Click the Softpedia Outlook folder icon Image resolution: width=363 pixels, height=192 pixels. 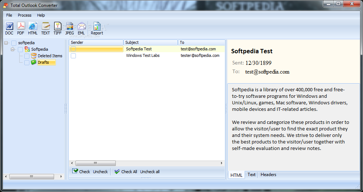tap(27, 49)
